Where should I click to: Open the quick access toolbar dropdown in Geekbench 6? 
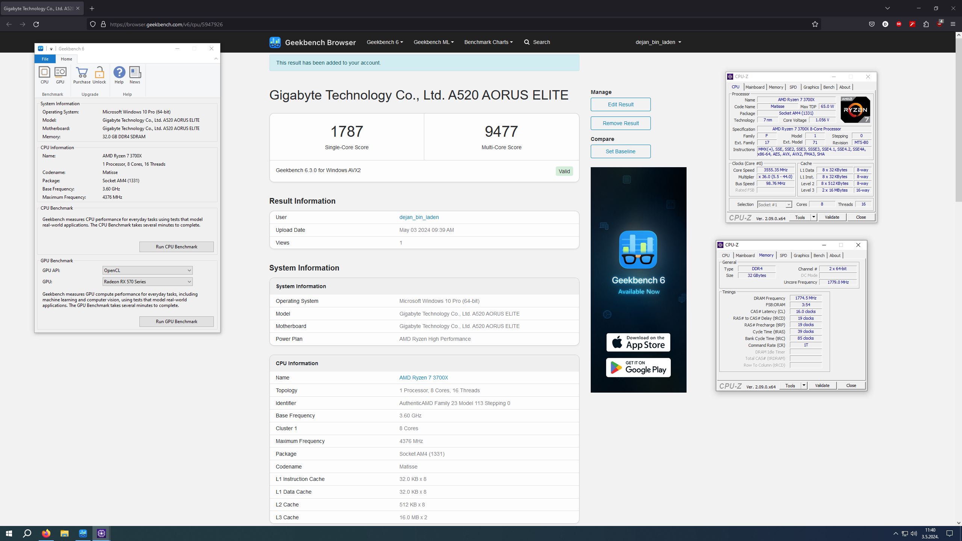pos(51,49)
